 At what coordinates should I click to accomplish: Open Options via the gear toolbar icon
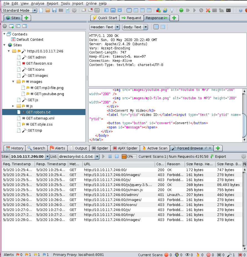coord(74,10)
